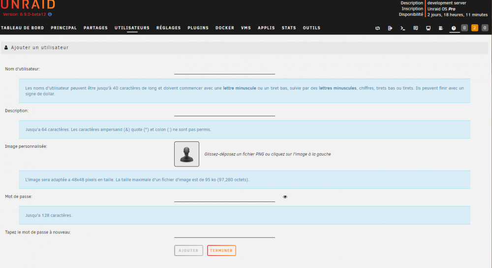492x268 pixels.
Task: Focus the Nom d'utilisateur input field
Action: click(225, 70)
